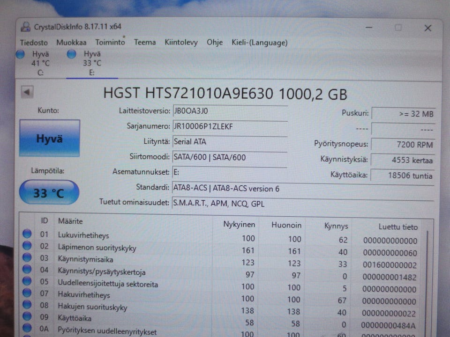Click the Luettu tieto column header
Viewport: 450px width, 337px height.
coord(398,227)
